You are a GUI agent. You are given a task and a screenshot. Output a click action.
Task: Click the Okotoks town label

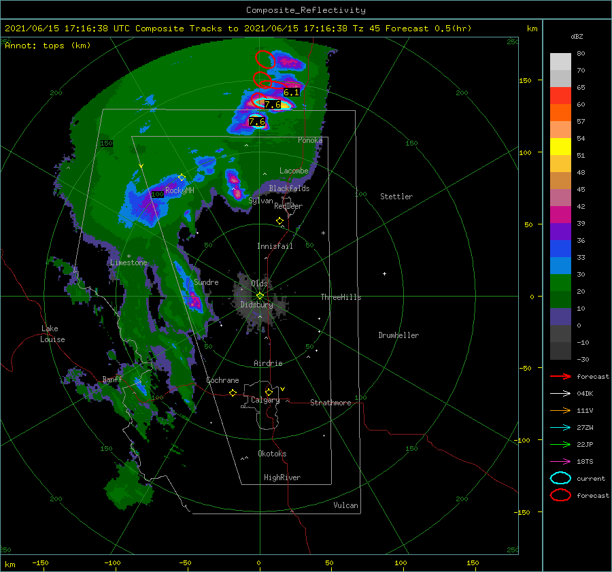272,454
